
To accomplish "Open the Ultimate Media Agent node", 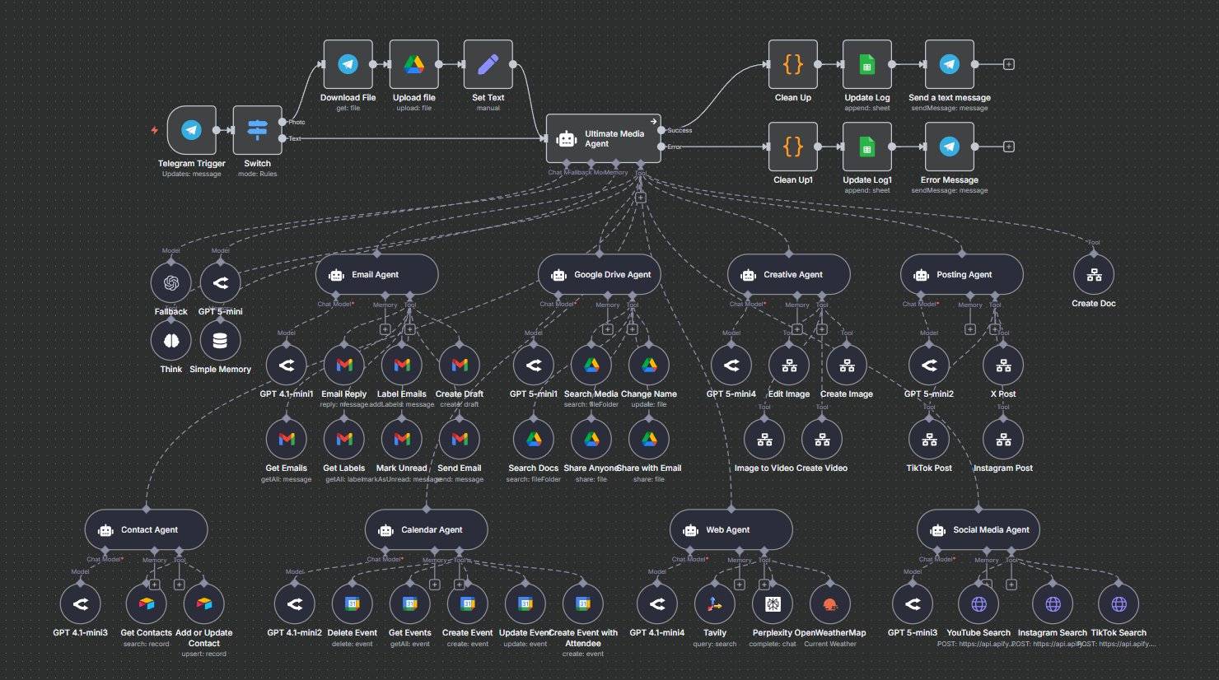I will point(604,138).
